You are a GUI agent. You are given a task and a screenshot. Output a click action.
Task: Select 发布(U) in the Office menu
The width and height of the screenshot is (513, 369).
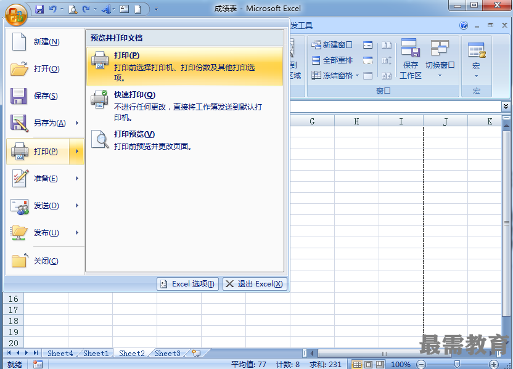[x=38, y=233]
